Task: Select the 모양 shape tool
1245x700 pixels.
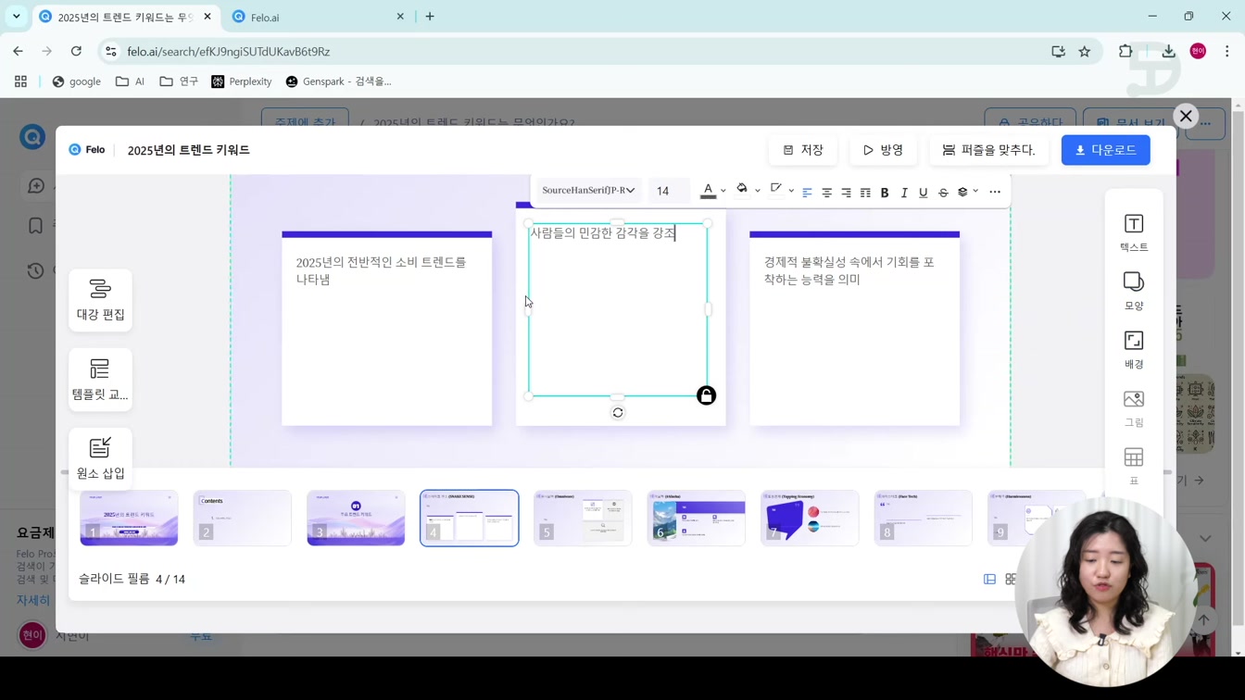Action: [x=1134, y=291]
